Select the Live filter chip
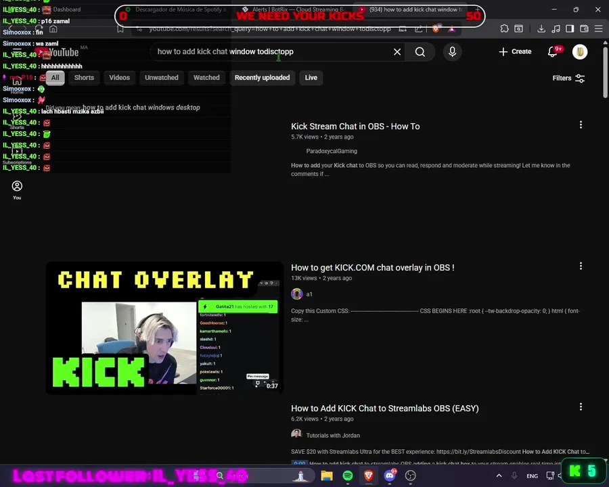609x487 pixels. [x=311, y=78]
